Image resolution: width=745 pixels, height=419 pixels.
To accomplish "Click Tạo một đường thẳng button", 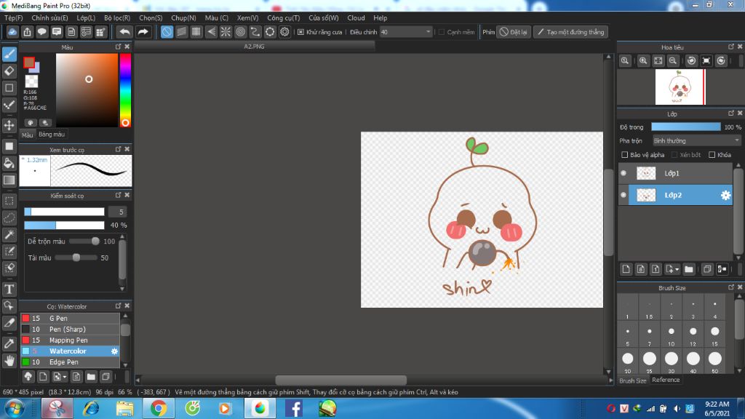I will (570, 32).
